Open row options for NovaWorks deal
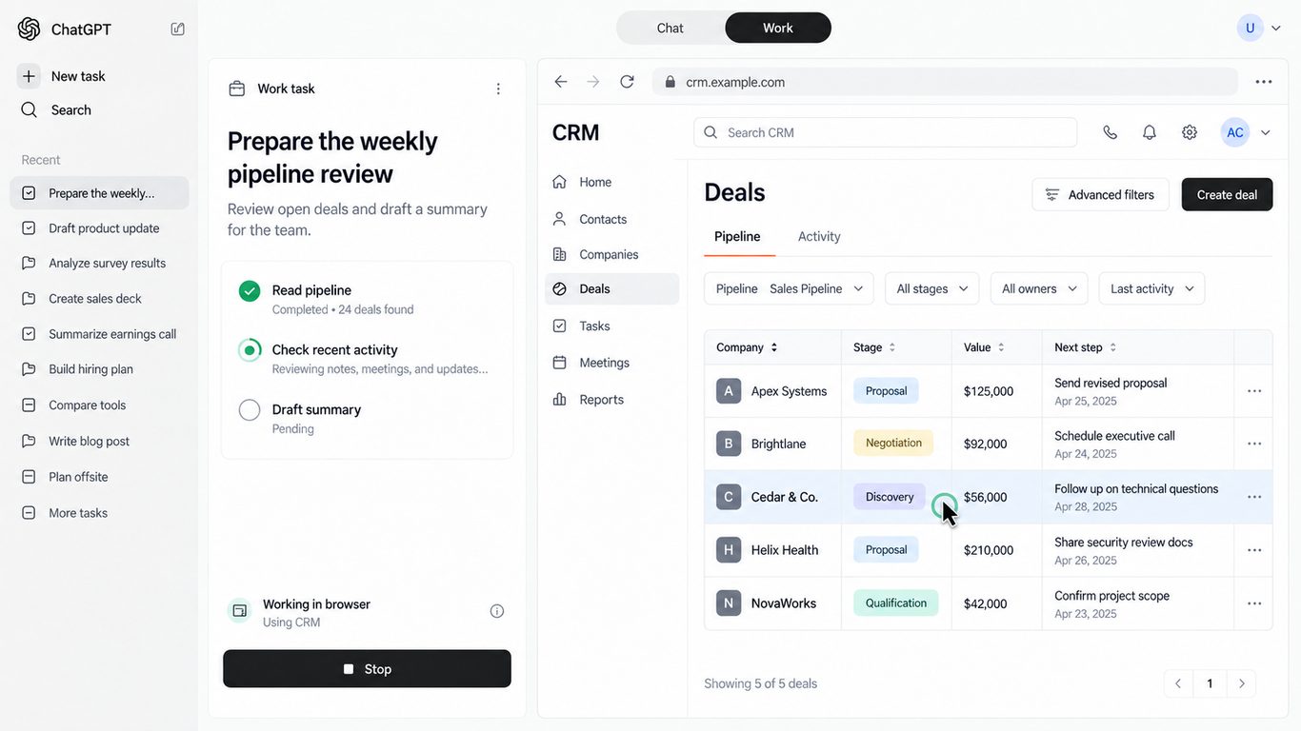The height and width of the screenshot is (731, 1301). coord(1254,603)
